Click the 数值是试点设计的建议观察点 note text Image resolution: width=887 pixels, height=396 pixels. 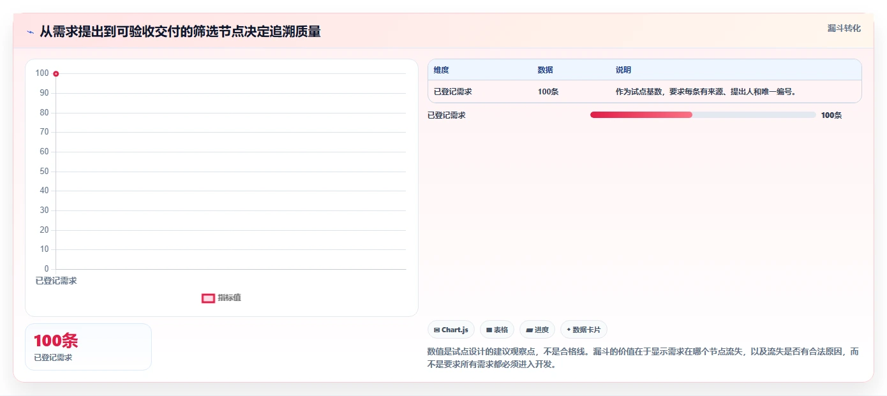643,358
